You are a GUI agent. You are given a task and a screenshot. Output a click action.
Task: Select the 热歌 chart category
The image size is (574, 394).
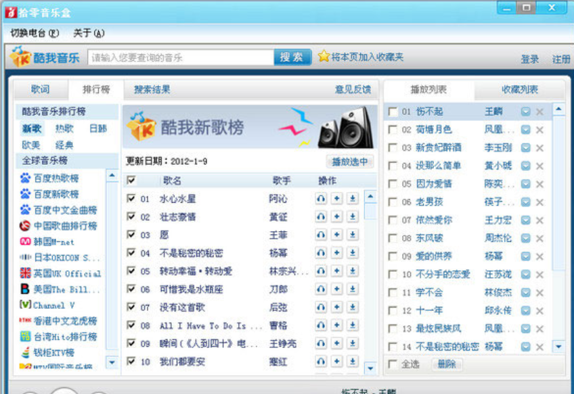64,128
